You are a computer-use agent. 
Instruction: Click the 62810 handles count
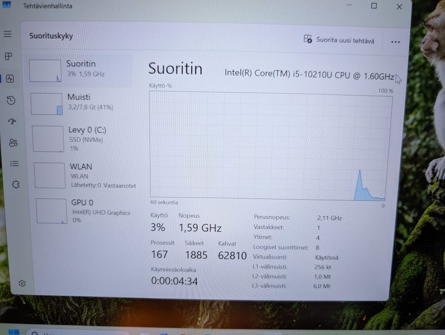pos(232,256)
